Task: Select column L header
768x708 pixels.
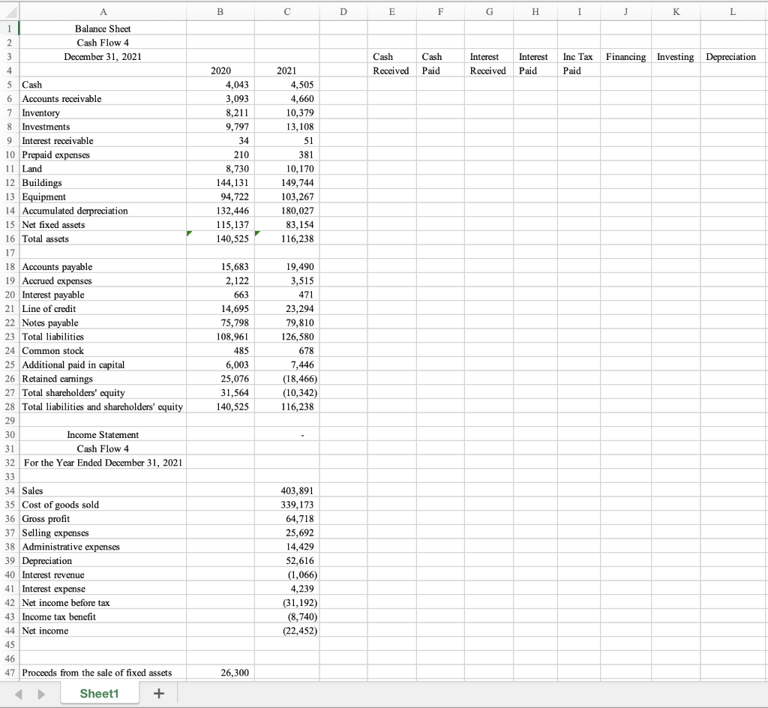Action: [x=733, y=12]
